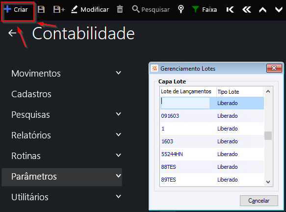Click Modificar pencil tool

(x=90, y=9)
